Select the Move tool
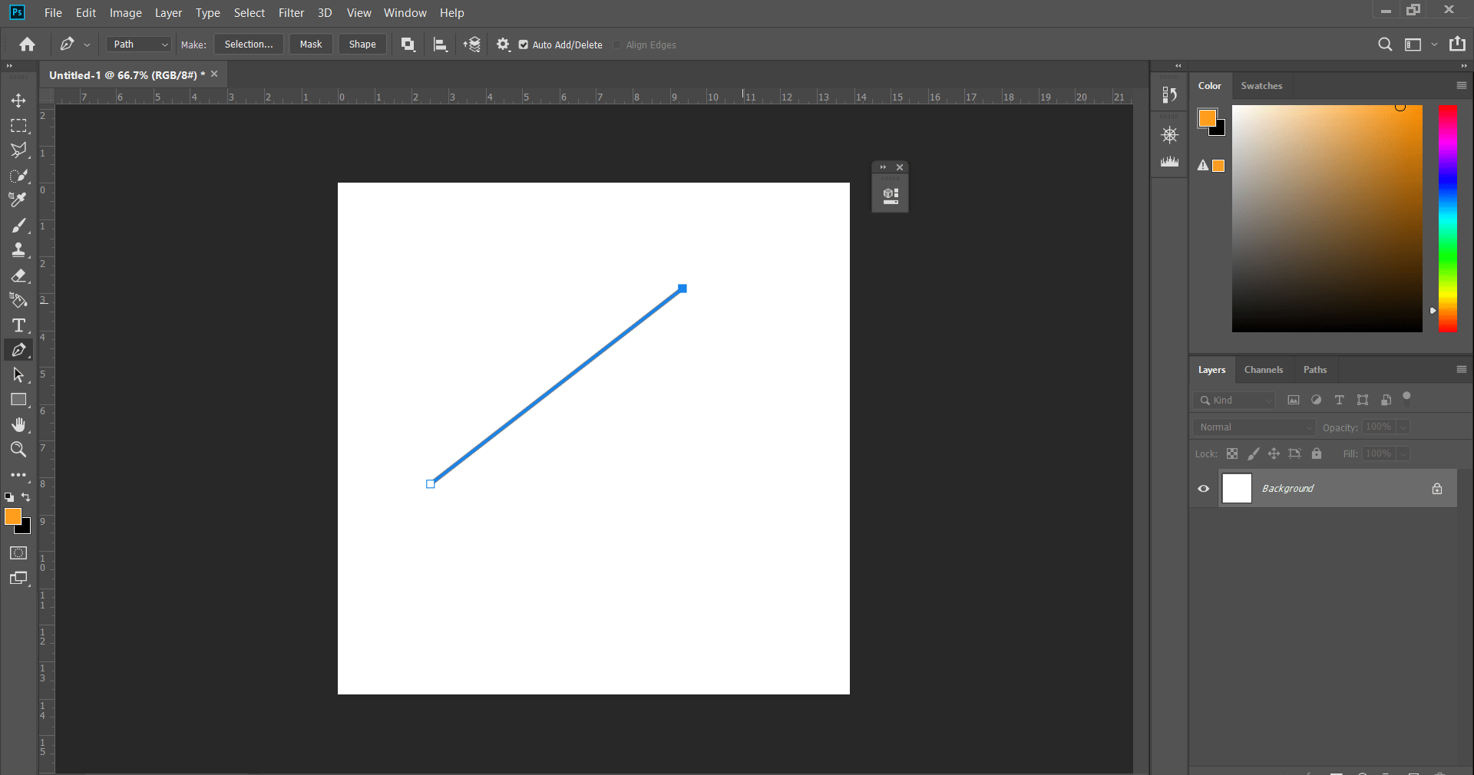The width and height of the screenshot is (1474, 775). [18, 101]
